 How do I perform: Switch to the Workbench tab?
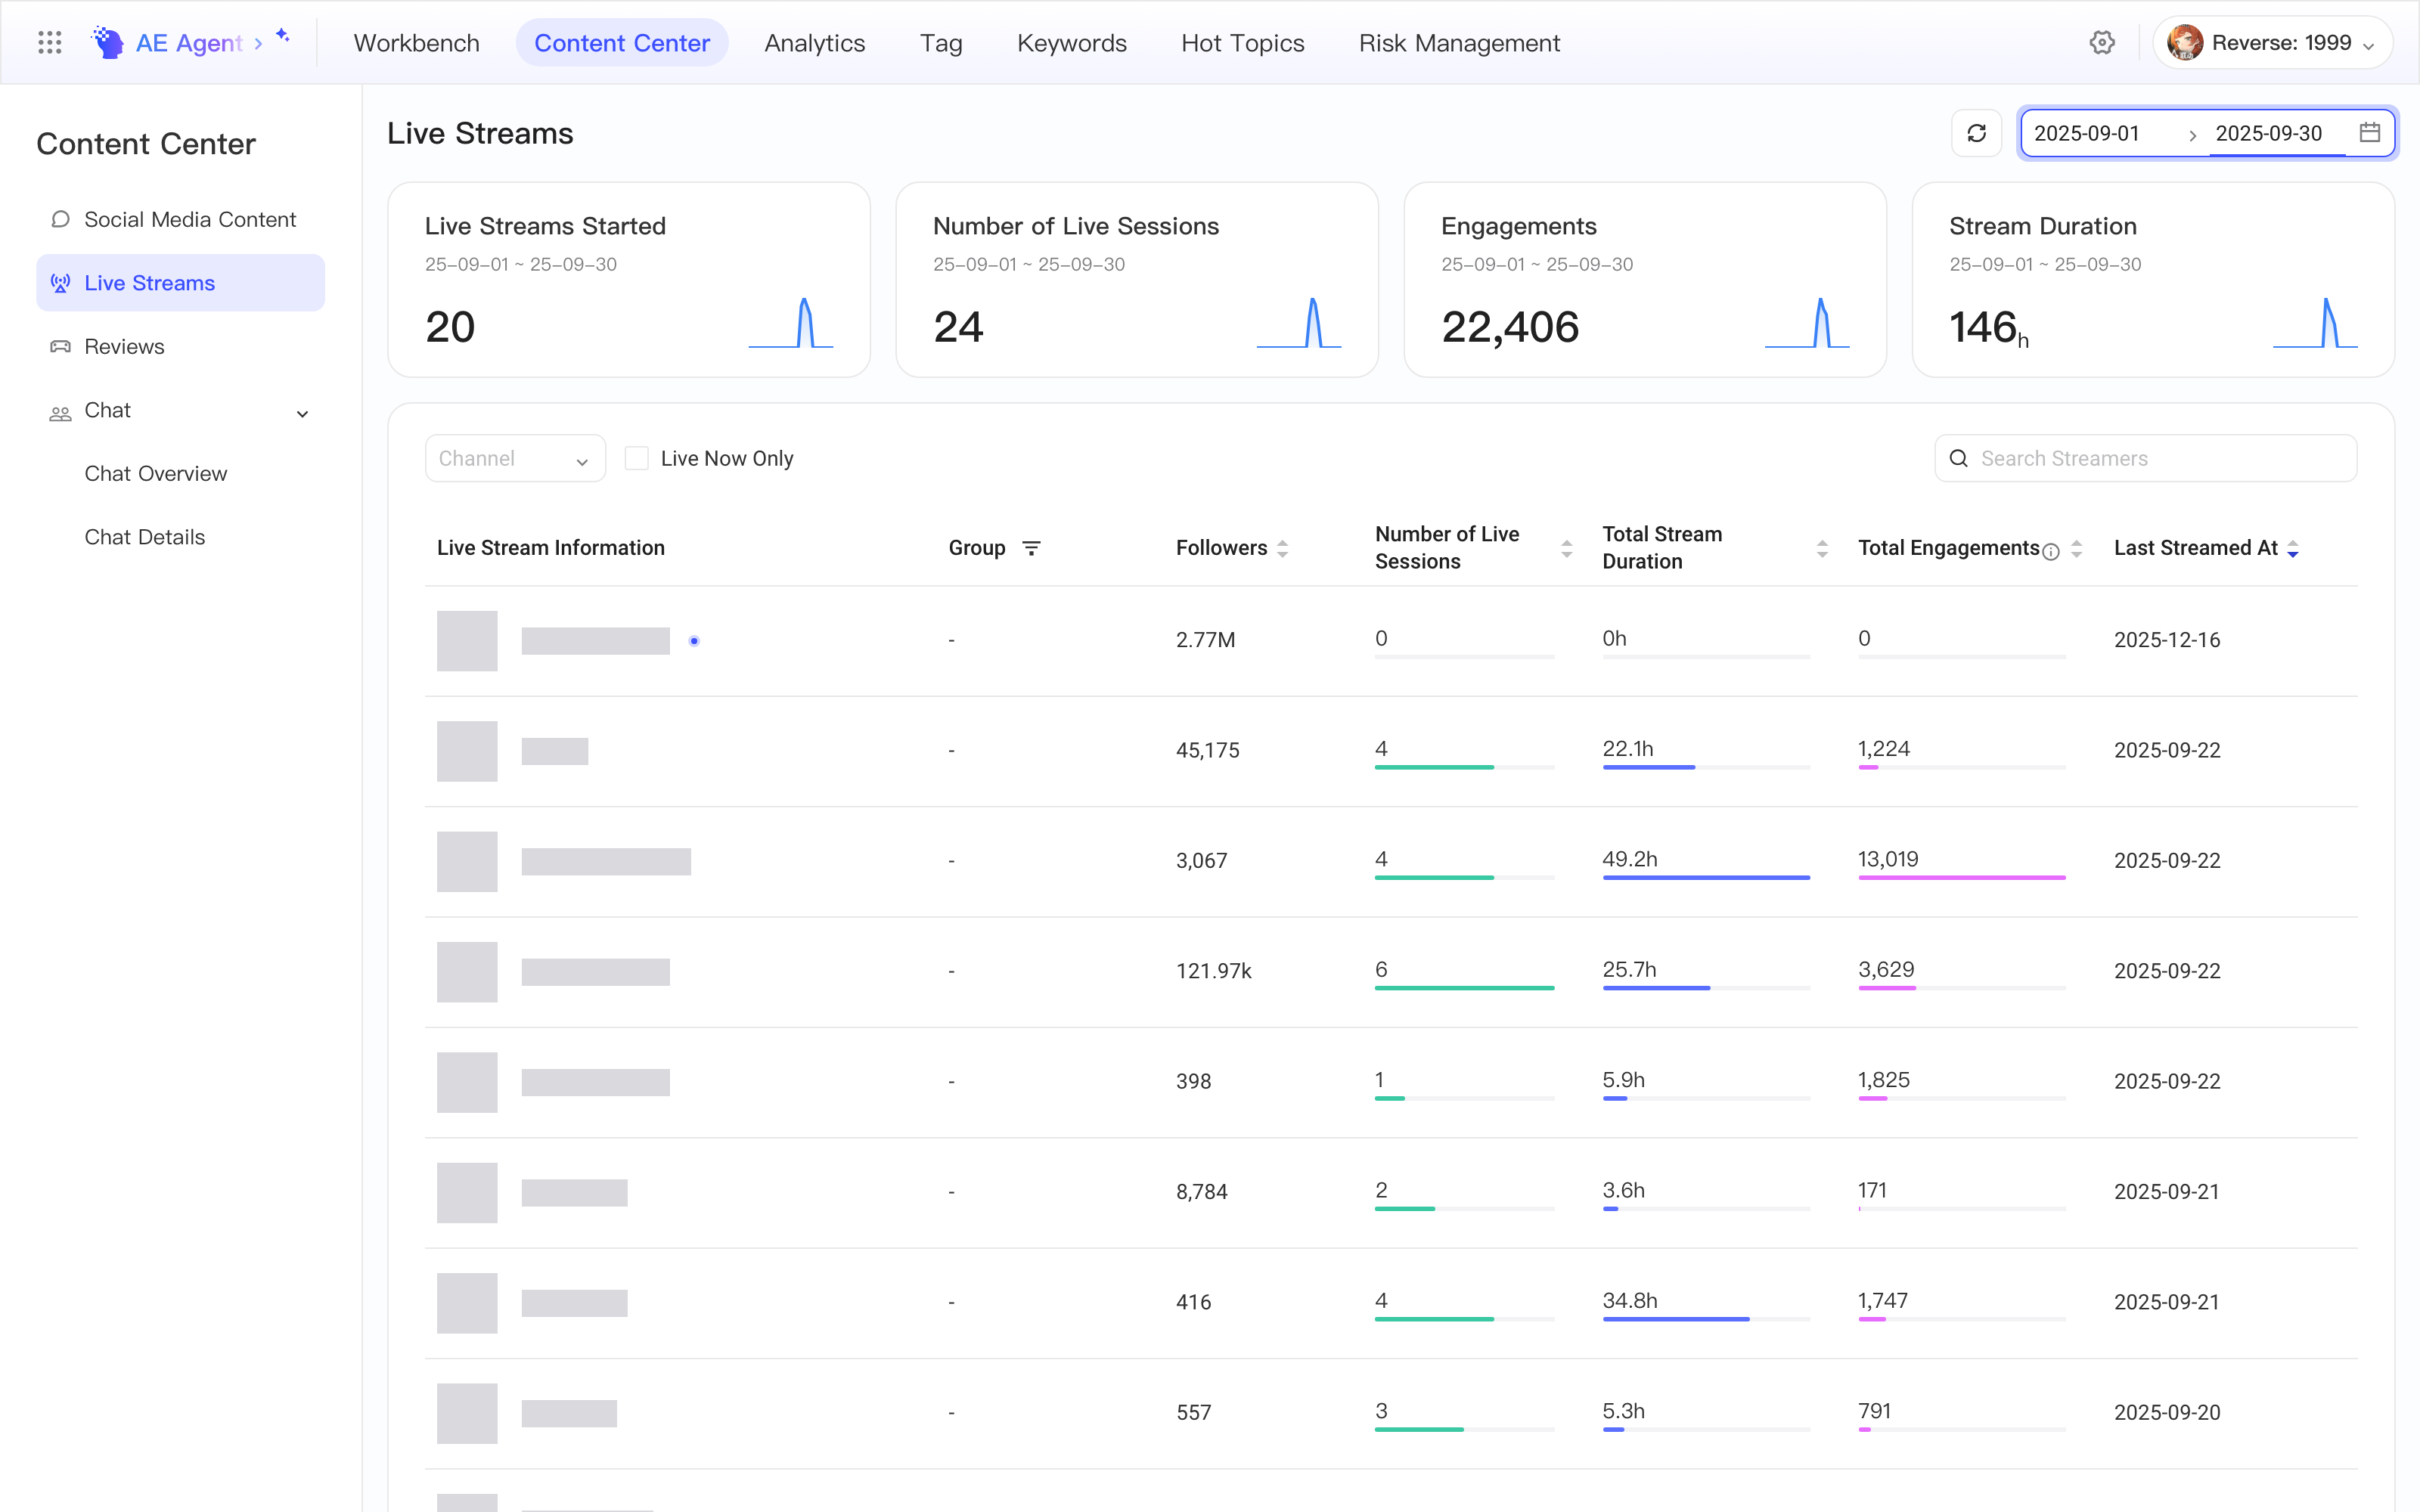417,43
